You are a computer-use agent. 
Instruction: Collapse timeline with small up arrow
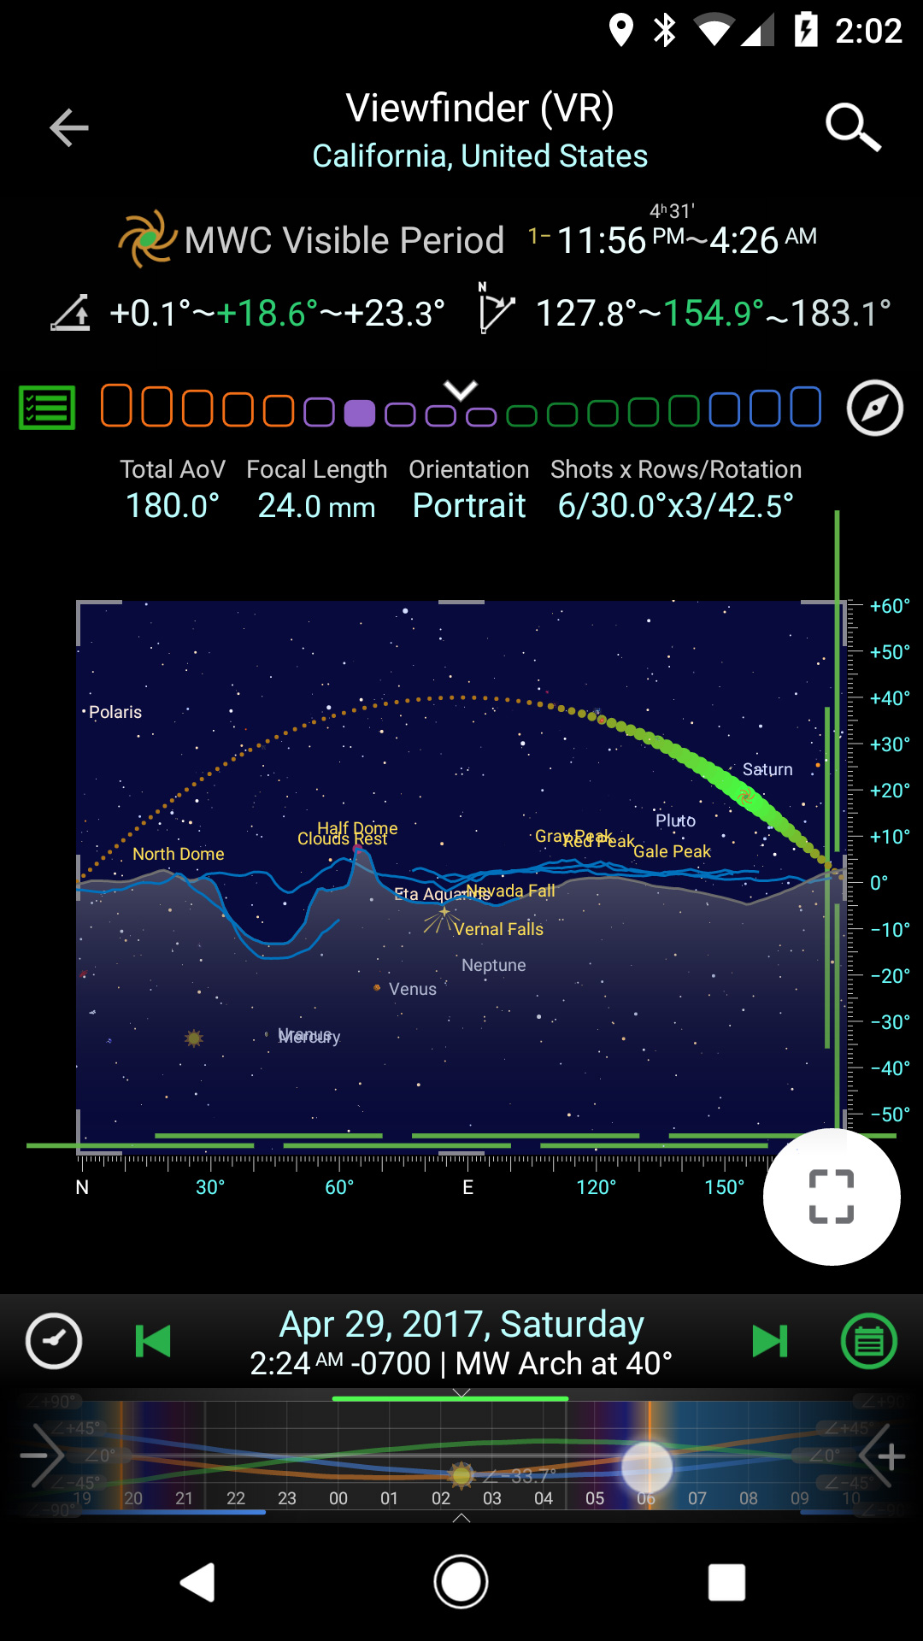pyautogui.click(x=461, y=1517)
